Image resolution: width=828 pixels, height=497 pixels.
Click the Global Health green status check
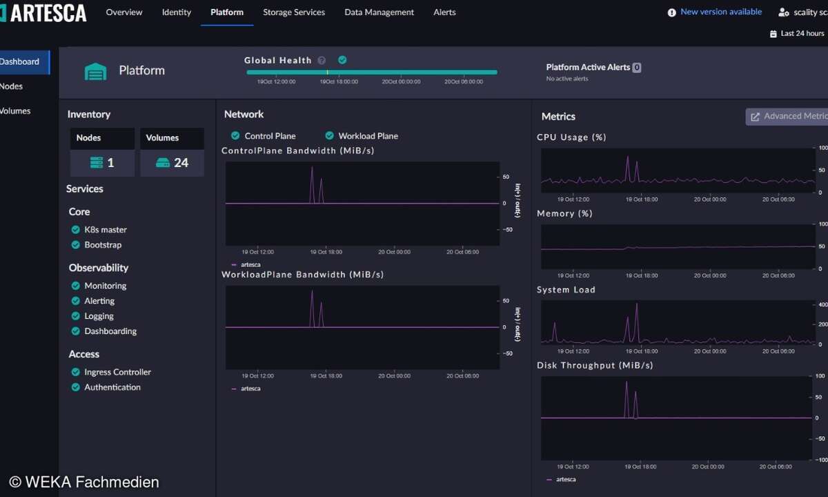coord(342,59)
